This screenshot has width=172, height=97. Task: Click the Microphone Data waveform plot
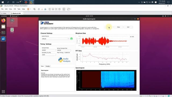pyautogui.click(x=105, y=41)
